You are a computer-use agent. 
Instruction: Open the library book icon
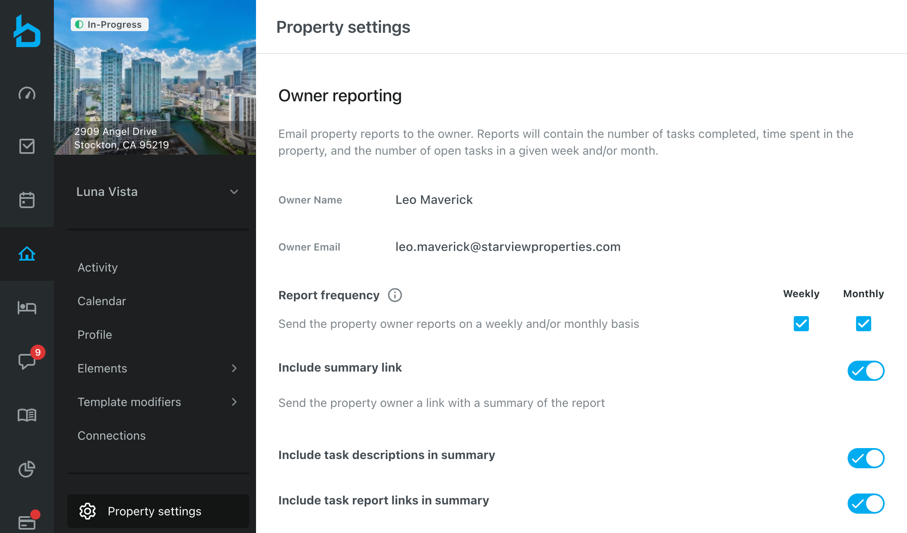(x=27, y=415)
